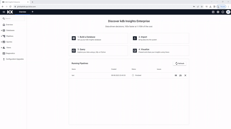Open the hamburger menu
This screenshot has height=129, width=231.
(x=4, y=12)
